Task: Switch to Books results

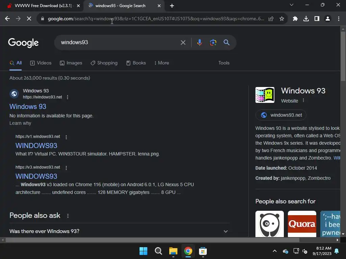Action: click(x=136, y=63)
